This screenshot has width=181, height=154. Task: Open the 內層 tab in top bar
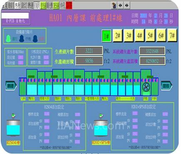click(x=17, y=5)
